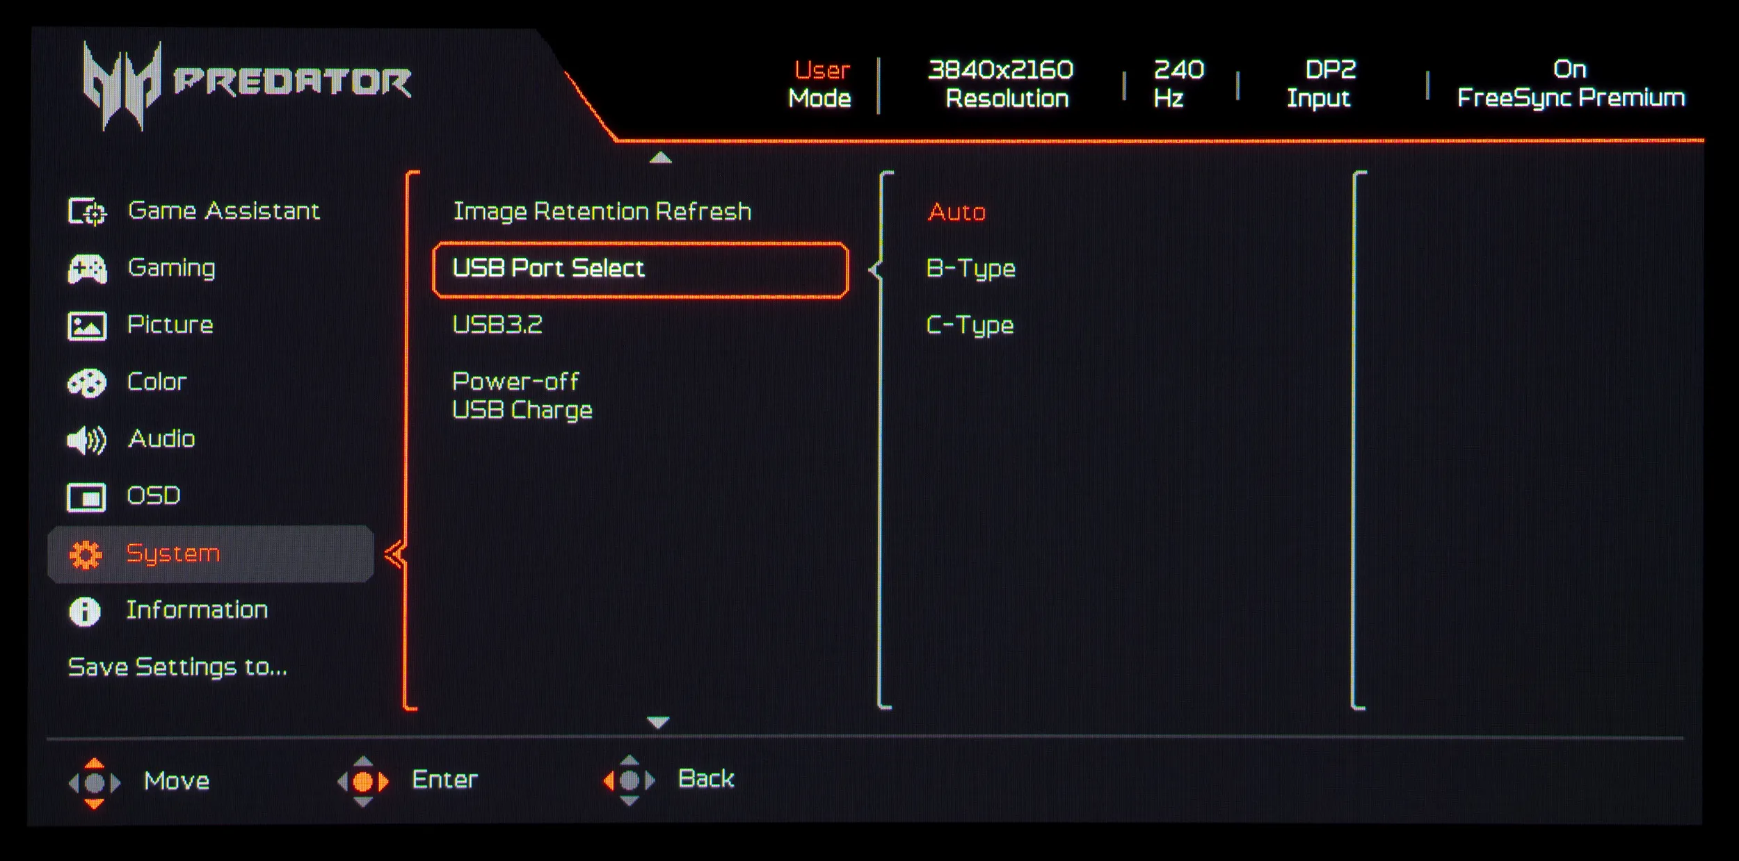The image size is (1739, 861).
Task: Click the System gear icon
Action: pyautogui.click(x=86, y=555)
